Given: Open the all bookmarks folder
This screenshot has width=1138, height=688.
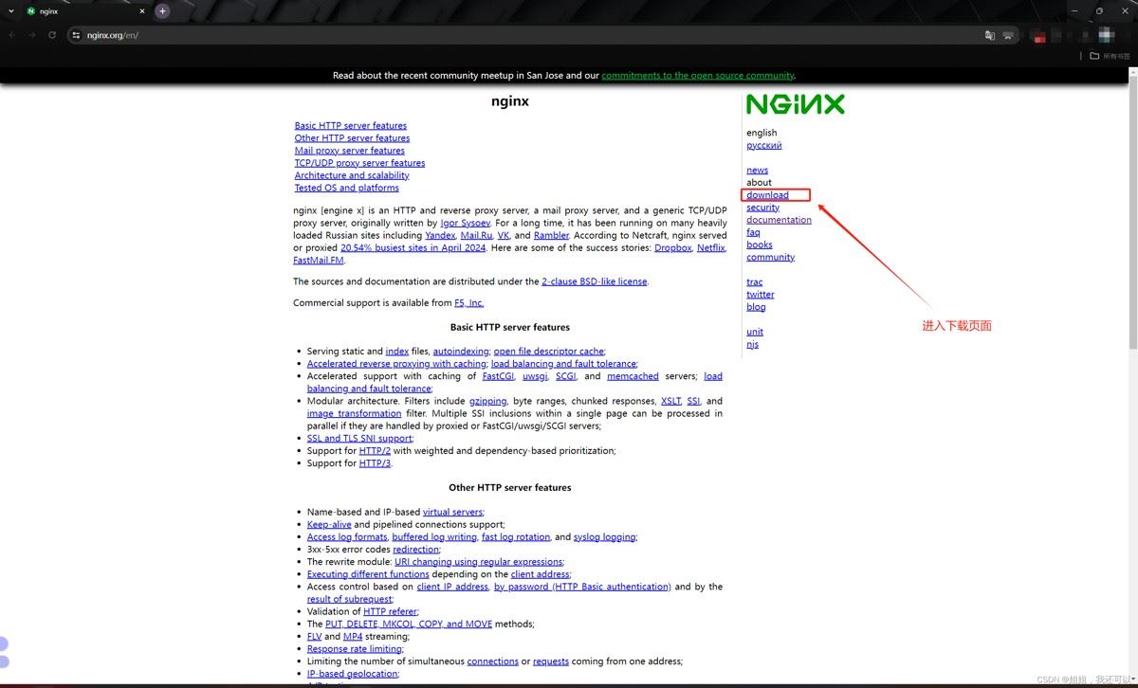Looking at the screenshot, I should [1110, 56].
